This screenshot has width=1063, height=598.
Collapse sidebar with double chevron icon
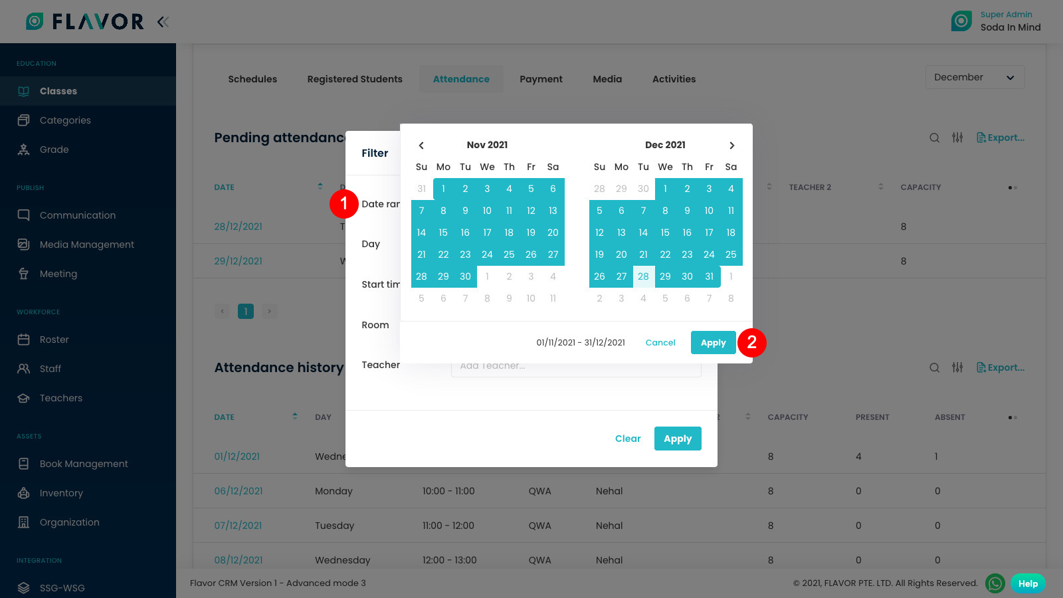tap(163, 22)
